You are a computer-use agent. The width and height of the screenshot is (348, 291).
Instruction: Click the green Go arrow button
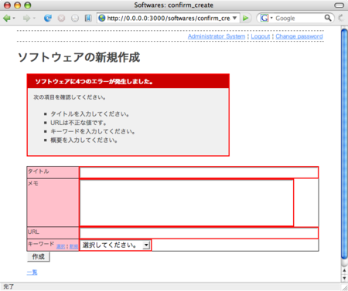point(246,19)
